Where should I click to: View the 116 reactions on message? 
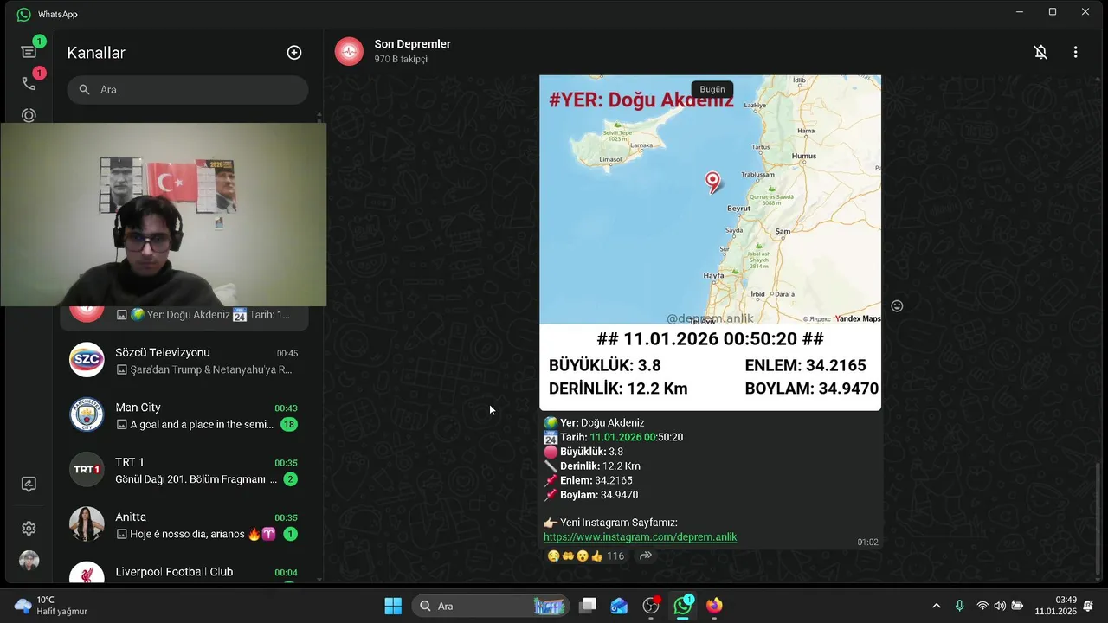point(586,556)
